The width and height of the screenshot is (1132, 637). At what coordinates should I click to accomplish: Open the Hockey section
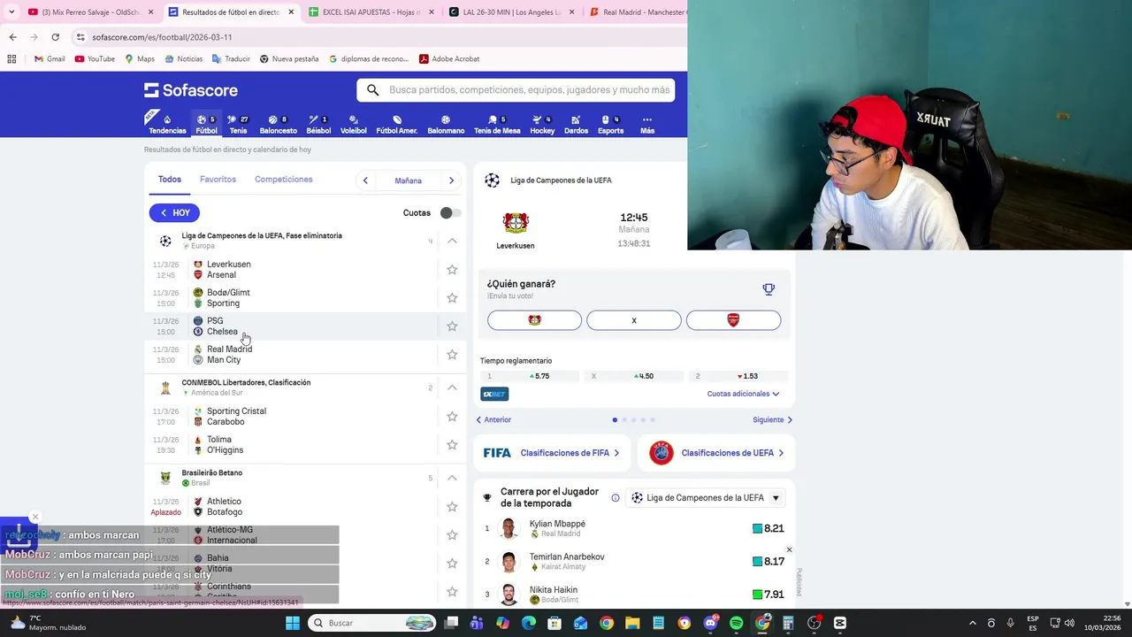tap(542, 125)
